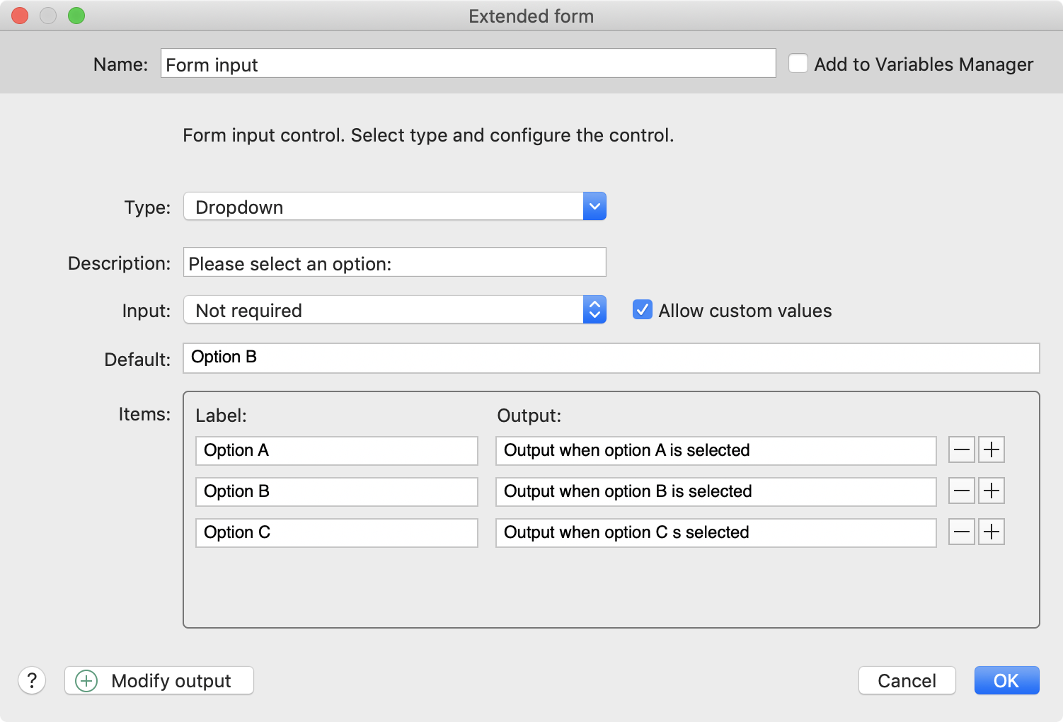Remove the Option B item row
The height and width of the screenshot is (722, 1063).
961,491
